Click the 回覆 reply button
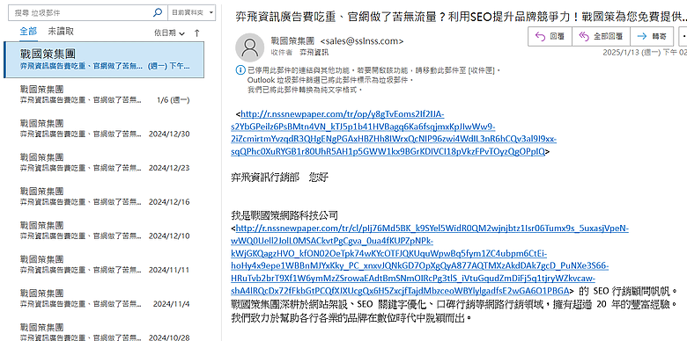This screenshot has height=341, width=687. (x=550, y=36)
